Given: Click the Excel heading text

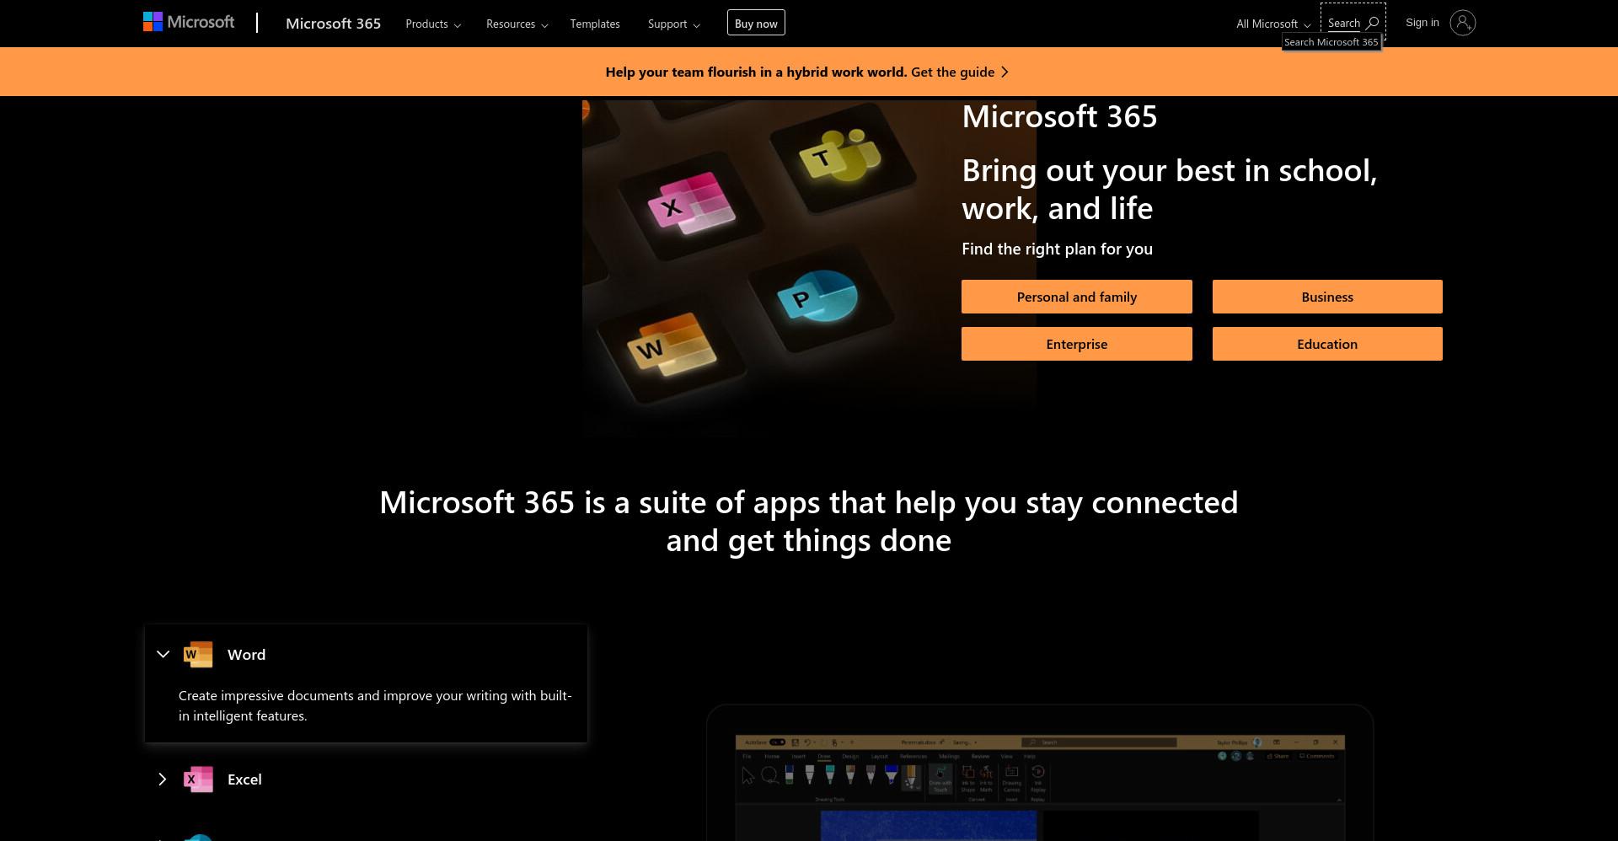Looking at the screenshot, I should pos(244,779).
